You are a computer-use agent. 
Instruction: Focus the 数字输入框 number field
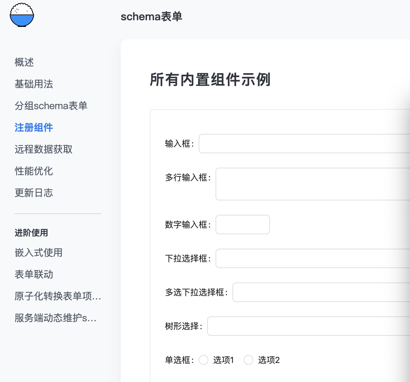pyautogui.click(x=243, y=225)
